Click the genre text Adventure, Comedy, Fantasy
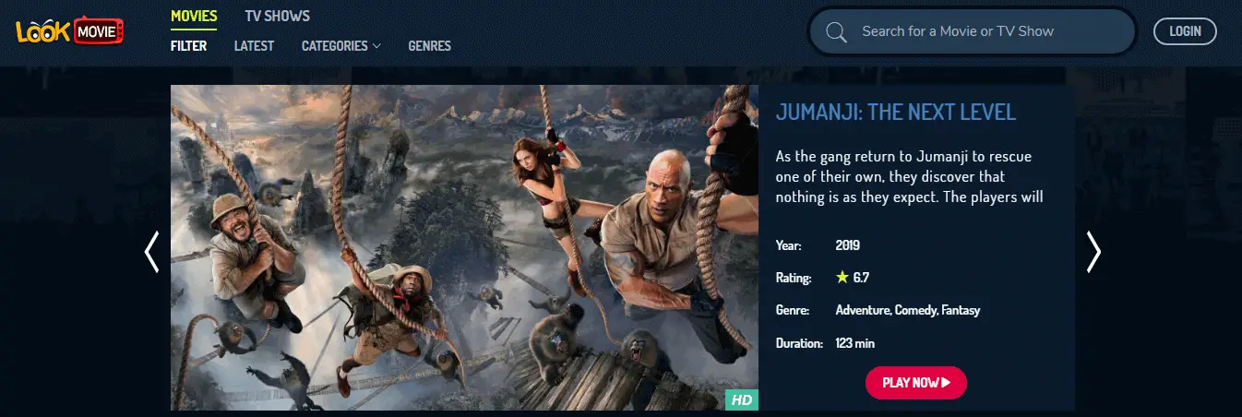Image resolution: width=1242 pixels, height=417 pixels. pos(907,310)
